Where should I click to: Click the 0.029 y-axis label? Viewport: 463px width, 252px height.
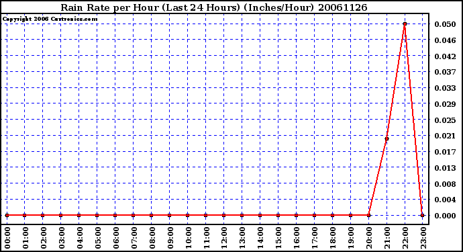pyautogui.click(x=445, y=104)
